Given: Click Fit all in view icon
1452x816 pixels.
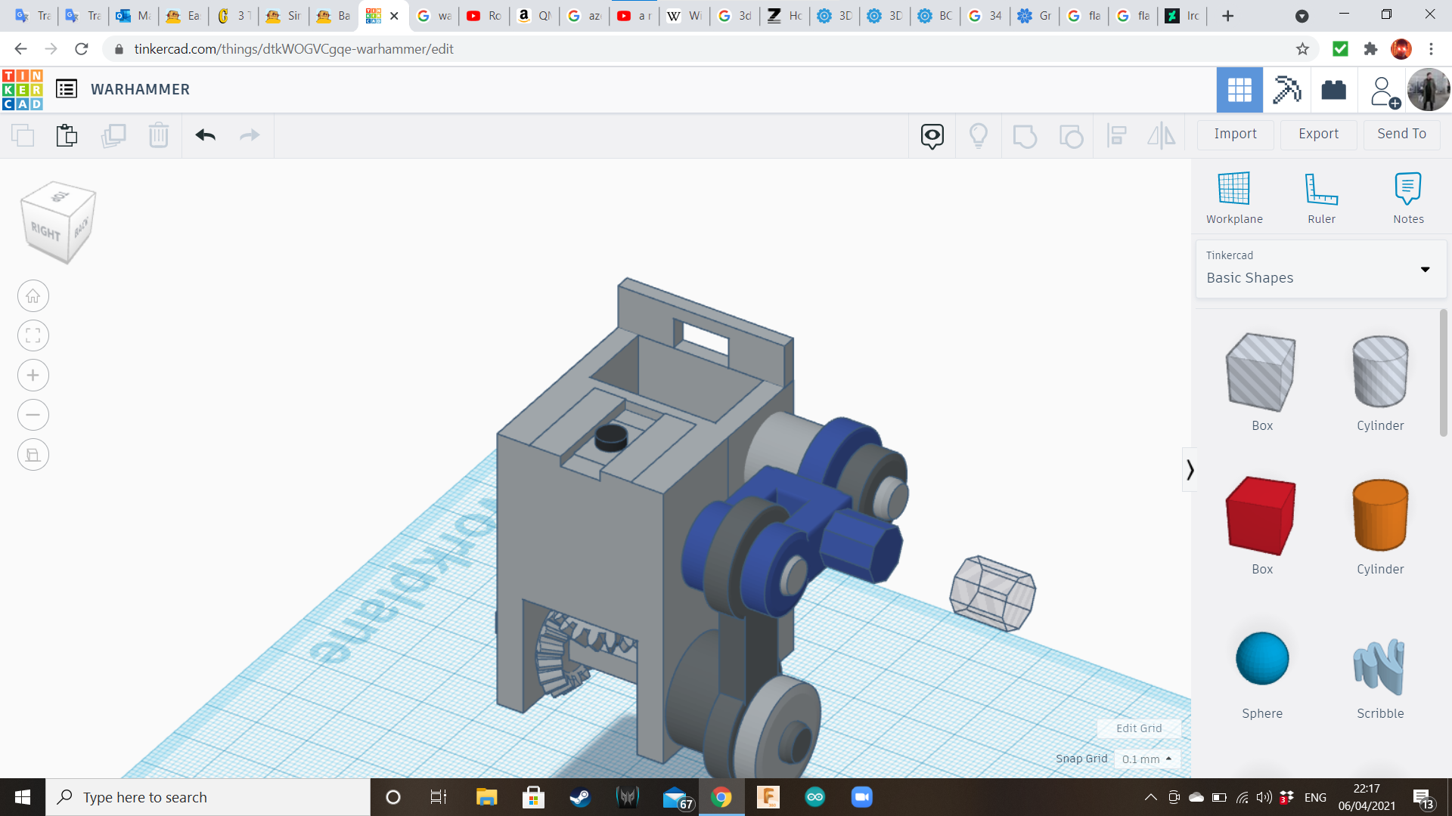Looking at the screenshot, I should (33, 336).
